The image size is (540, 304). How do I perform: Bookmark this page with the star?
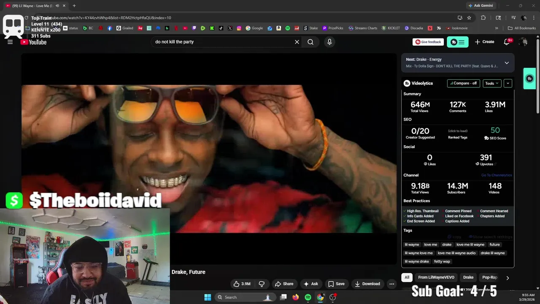click(x=469, y=18)
